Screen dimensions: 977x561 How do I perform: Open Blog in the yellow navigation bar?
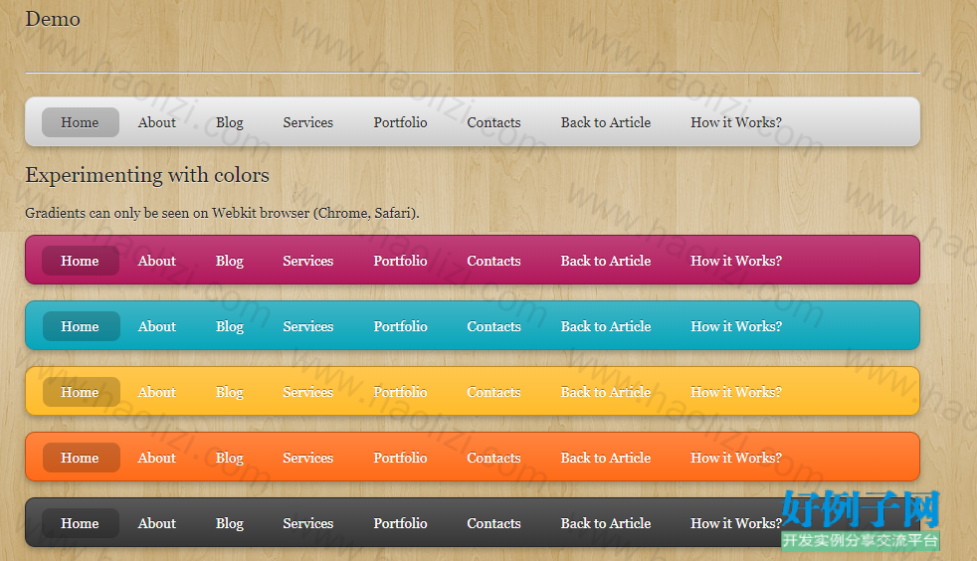coord(229,392)
